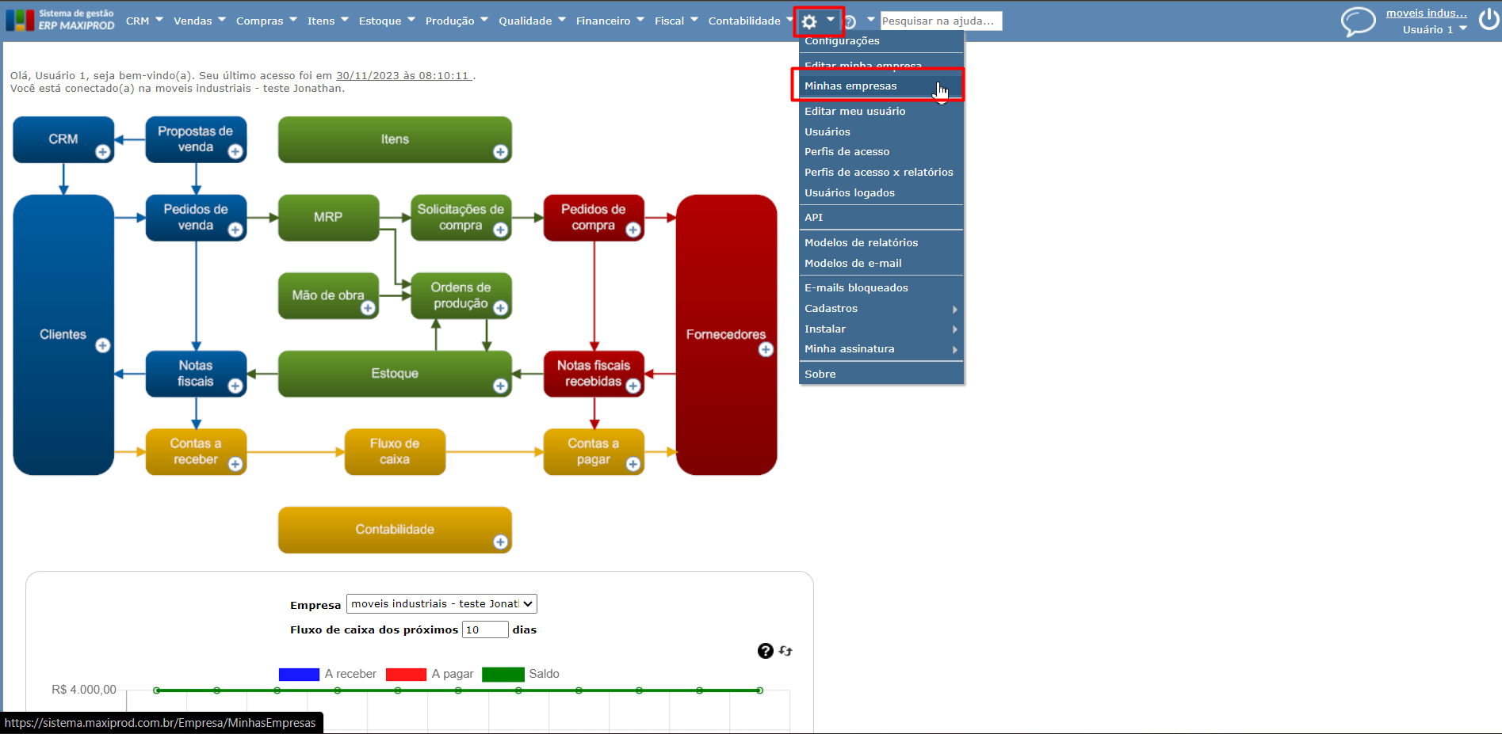Click the plus icon on Itens block
Screen dimensions: 1502x734
tap(500, 152)
